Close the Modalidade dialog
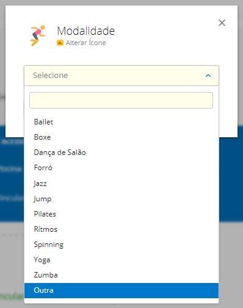 pyautogui.click(x=222, y=23)
